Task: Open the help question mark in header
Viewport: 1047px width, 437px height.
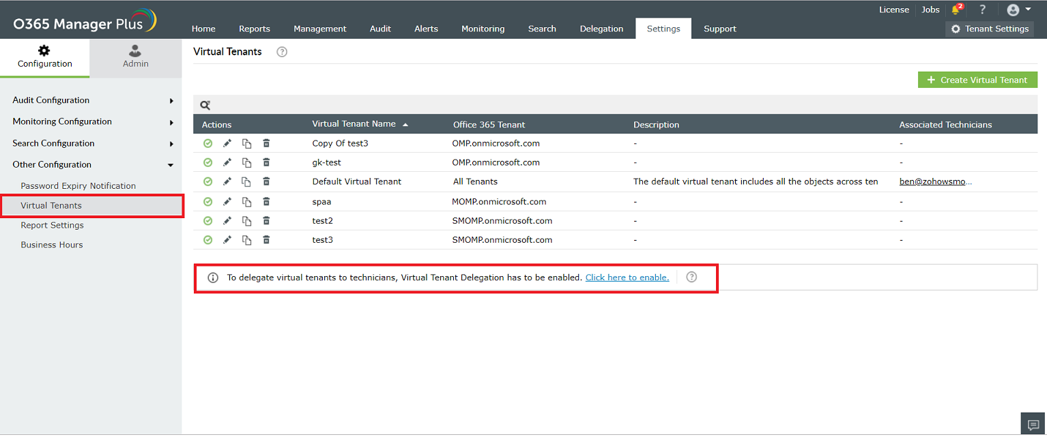Action: point(982,10)
